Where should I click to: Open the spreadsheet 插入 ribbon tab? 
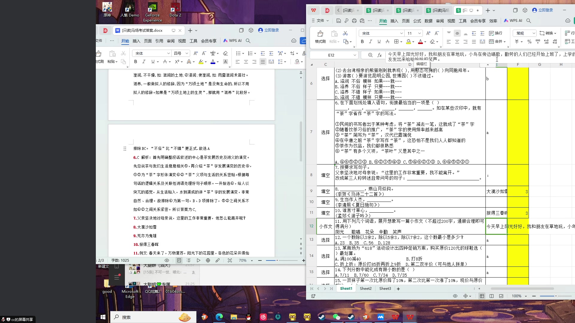[x=394, y=21]
